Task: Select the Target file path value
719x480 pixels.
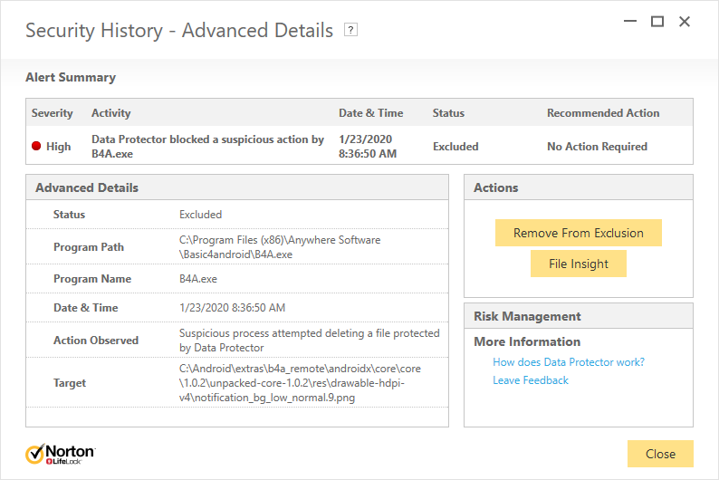Action: tap(300, 383)
